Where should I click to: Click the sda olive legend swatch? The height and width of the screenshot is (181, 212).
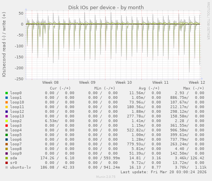click(x=7, y=158)
